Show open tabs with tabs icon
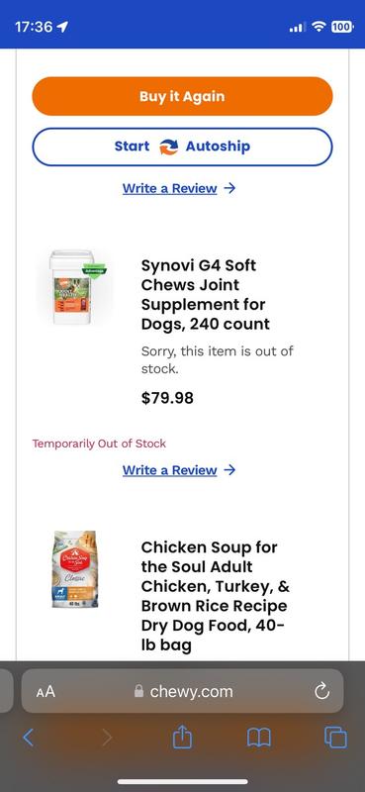 (x=335, y=738)
